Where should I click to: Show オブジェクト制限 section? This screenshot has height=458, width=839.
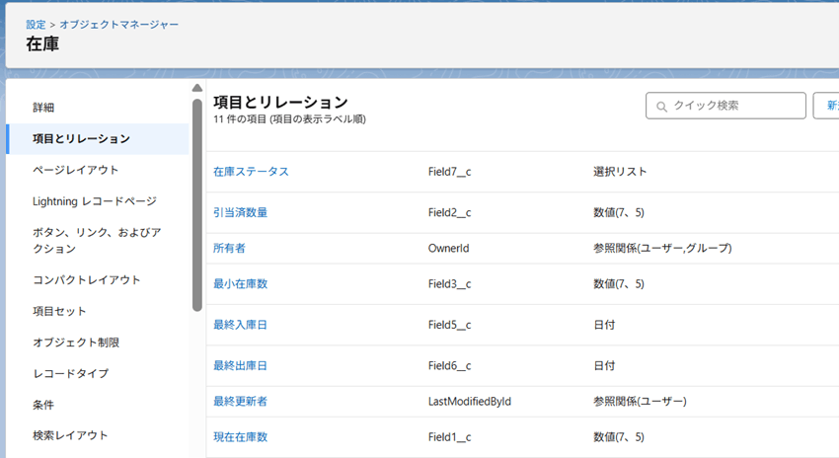pos(76,343)
